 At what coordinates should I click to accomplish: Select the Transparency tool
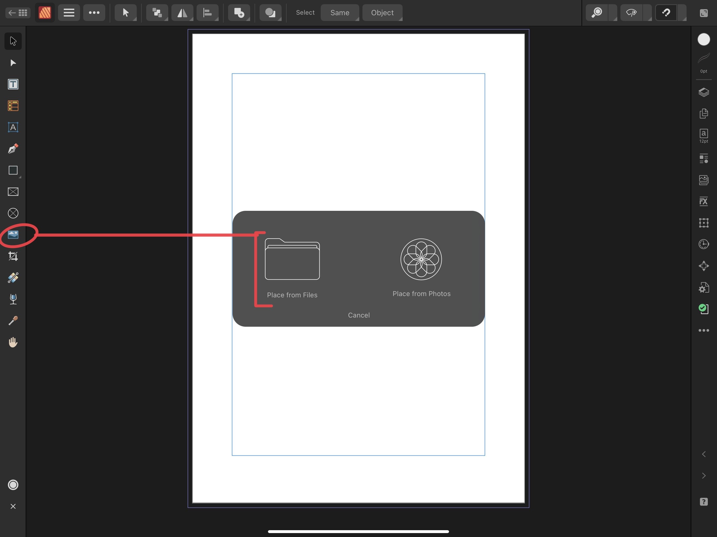tap(13, 299)
